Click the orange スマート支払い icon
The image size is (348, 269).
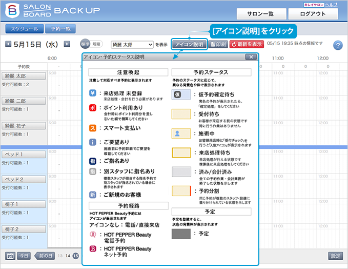click(93, 128)
